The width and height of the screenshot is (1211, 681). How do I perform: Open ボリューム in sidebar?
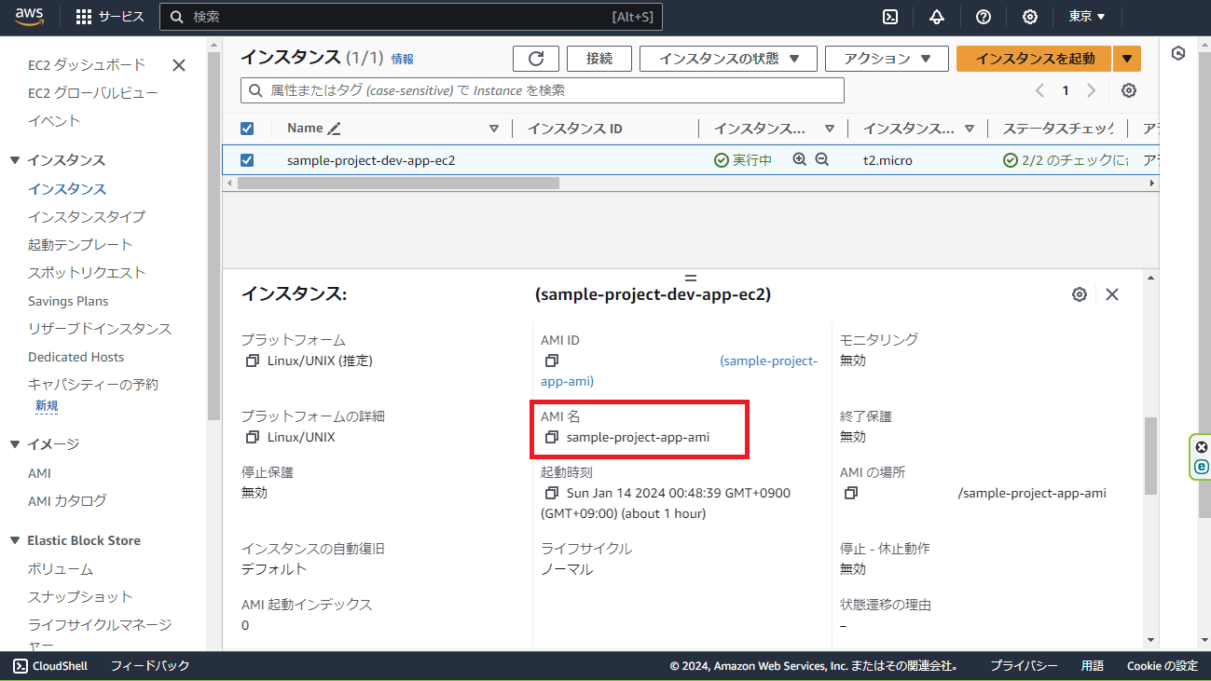click(61, 569)
